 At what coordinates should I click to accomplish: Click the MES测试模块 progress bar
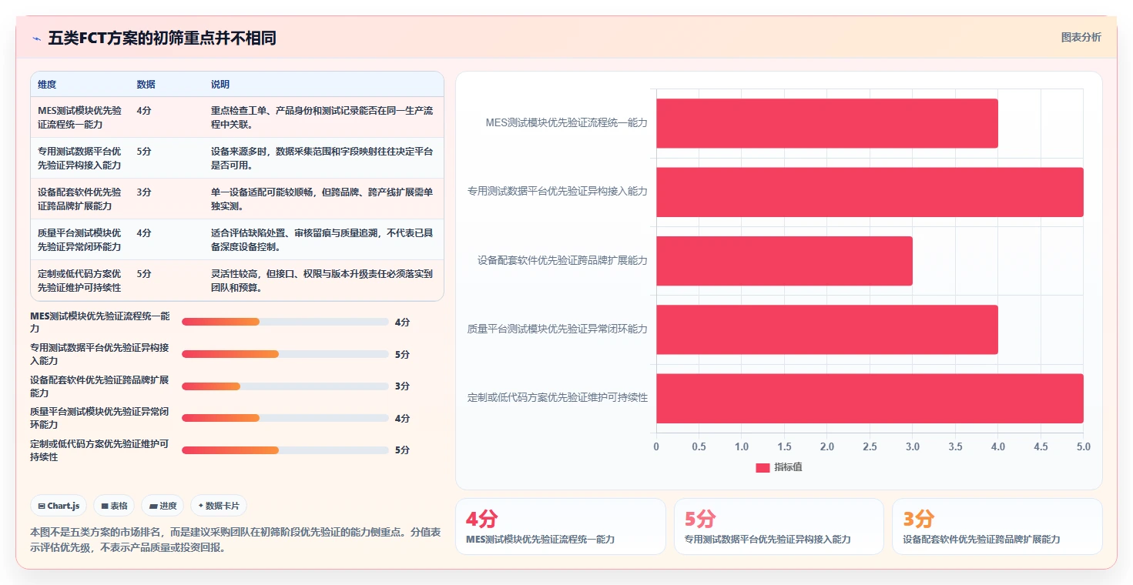[x=285, y=322]
